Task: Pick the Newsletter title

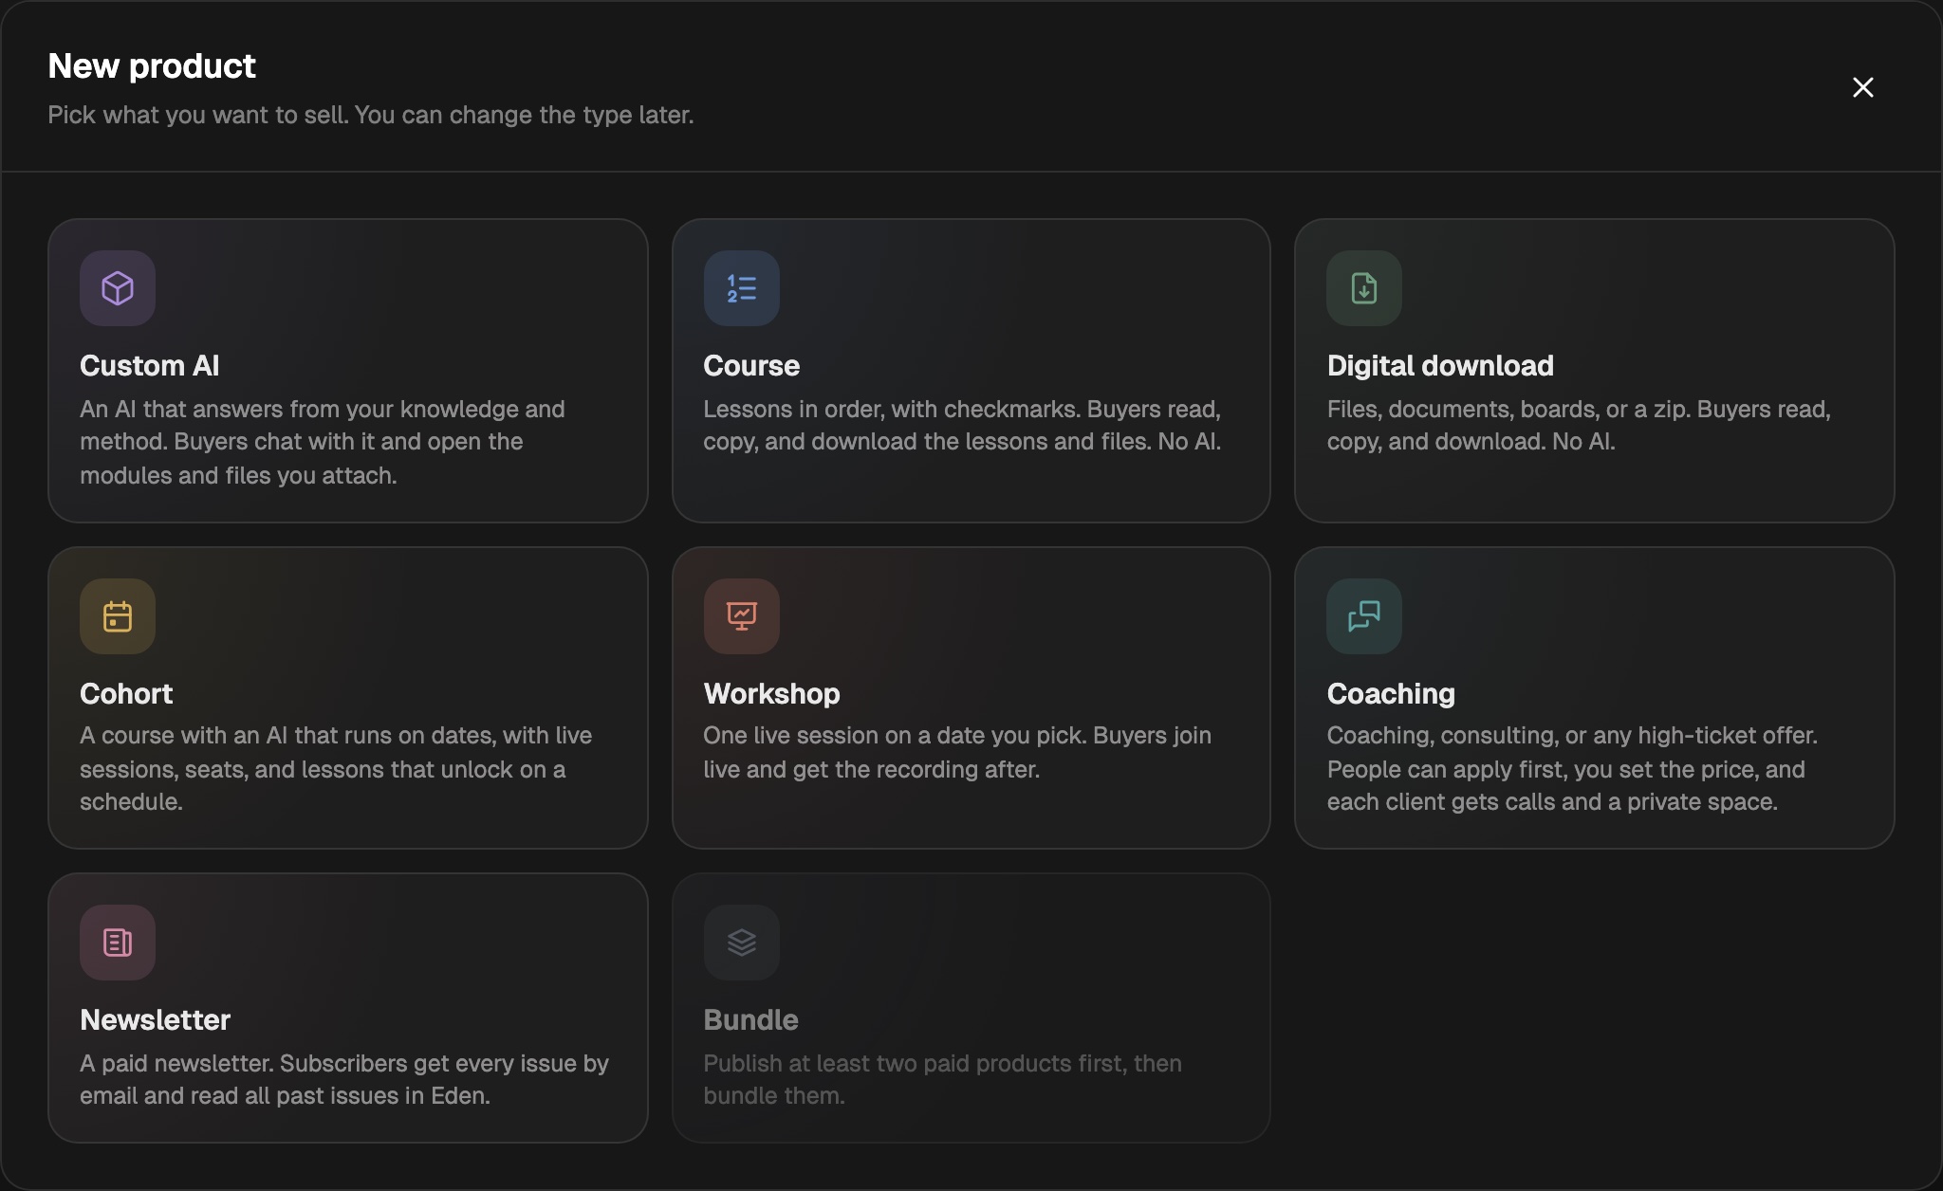Action: (156, 1020)
